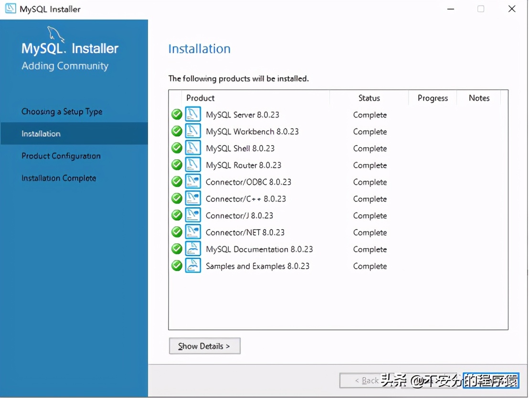Select the Connector/NET product icon

click(193, 231)
